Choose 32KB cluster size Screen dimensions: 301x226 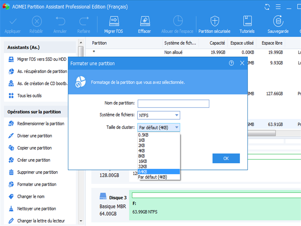tap(159, 166)
